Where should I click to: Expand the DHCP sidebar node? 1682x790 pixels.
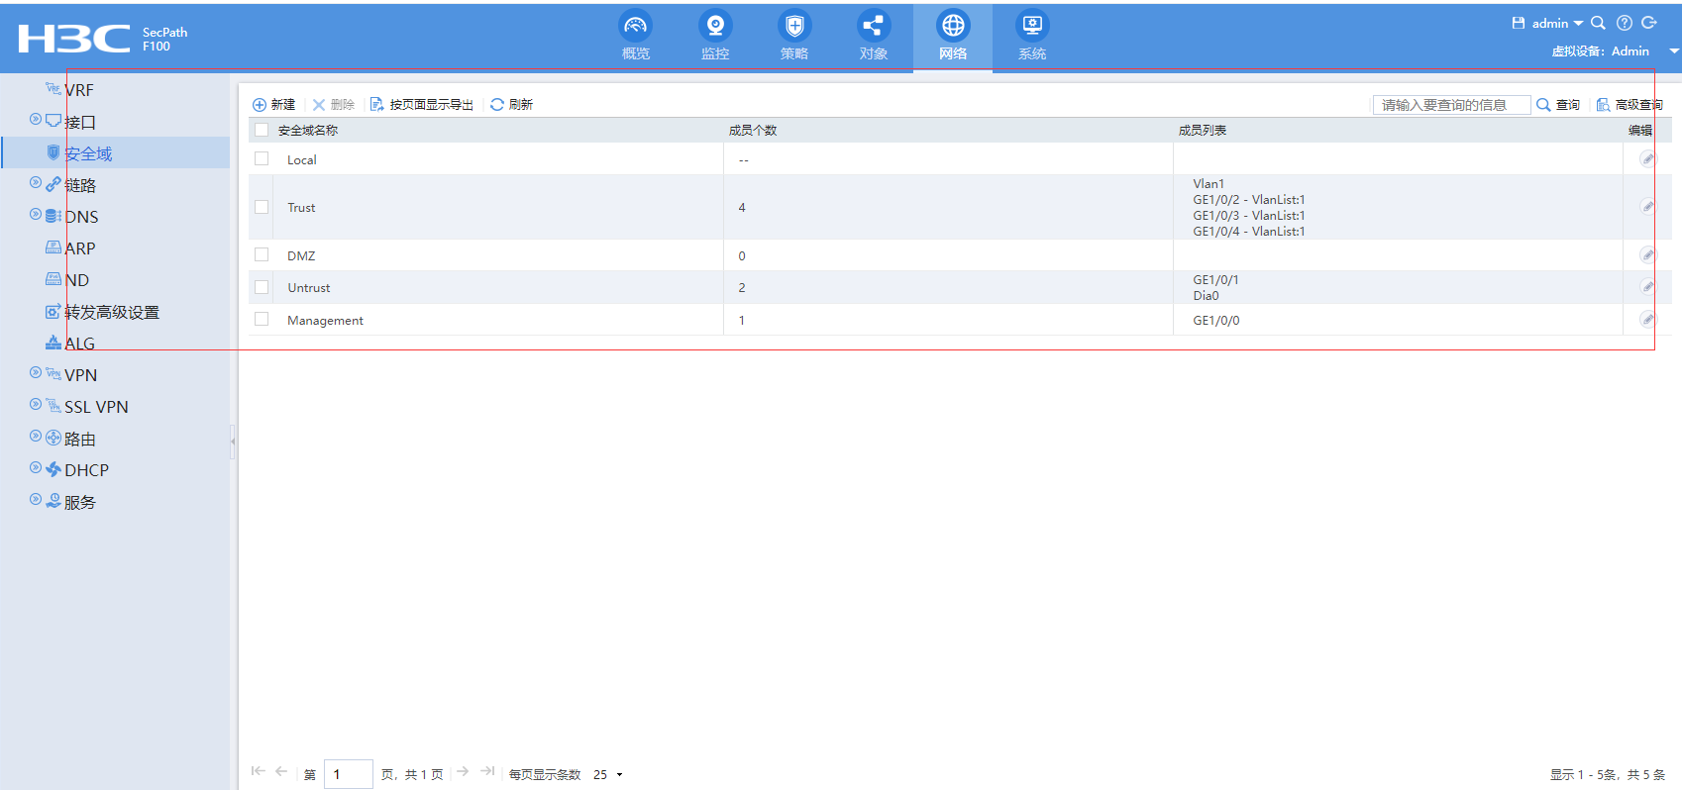[36, 468]
